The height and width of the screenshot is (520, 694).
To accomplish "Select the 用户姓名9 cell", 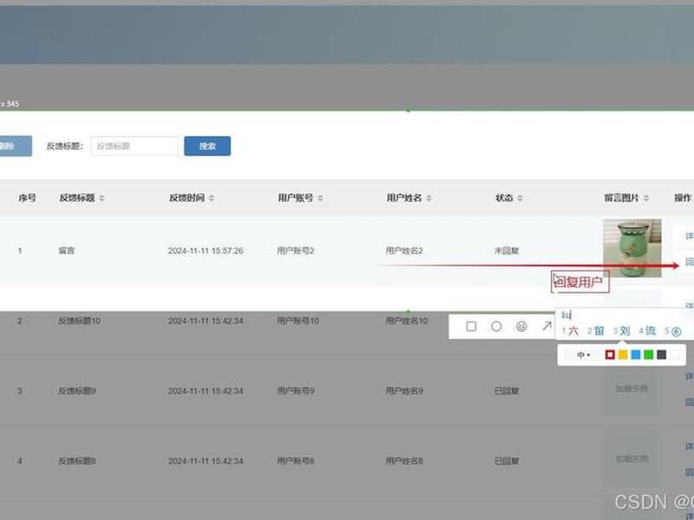I will [x=404, y=391].
